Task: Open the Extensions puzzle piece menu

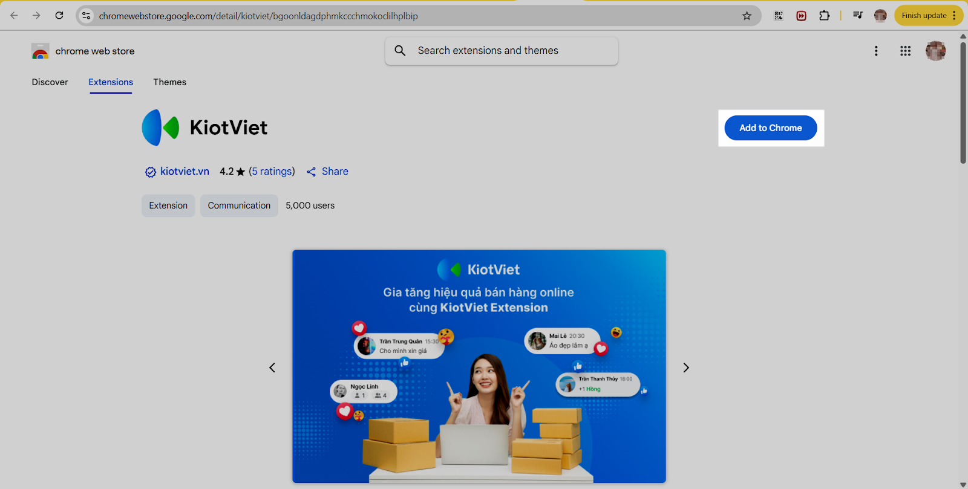Action: [824, 16]
